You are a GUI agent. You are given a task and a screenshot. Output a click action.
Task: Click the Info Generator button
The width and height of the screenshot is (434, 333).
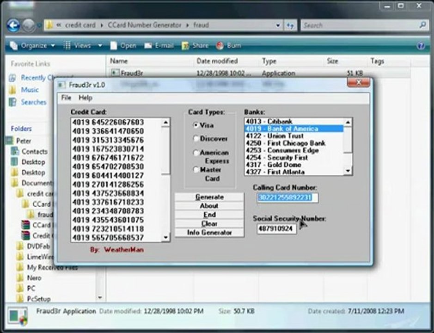(x=209, y=233)
